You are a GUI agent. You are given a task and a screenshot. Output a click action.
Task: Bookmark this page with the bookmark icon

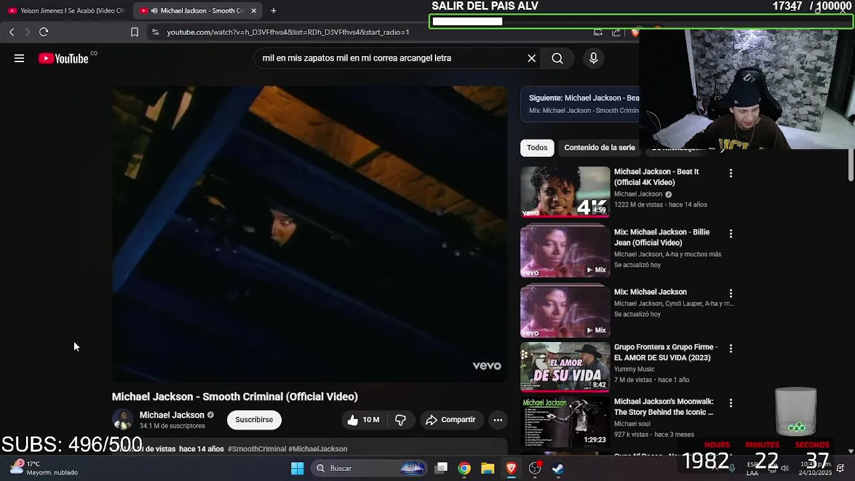tap(134, 32)
